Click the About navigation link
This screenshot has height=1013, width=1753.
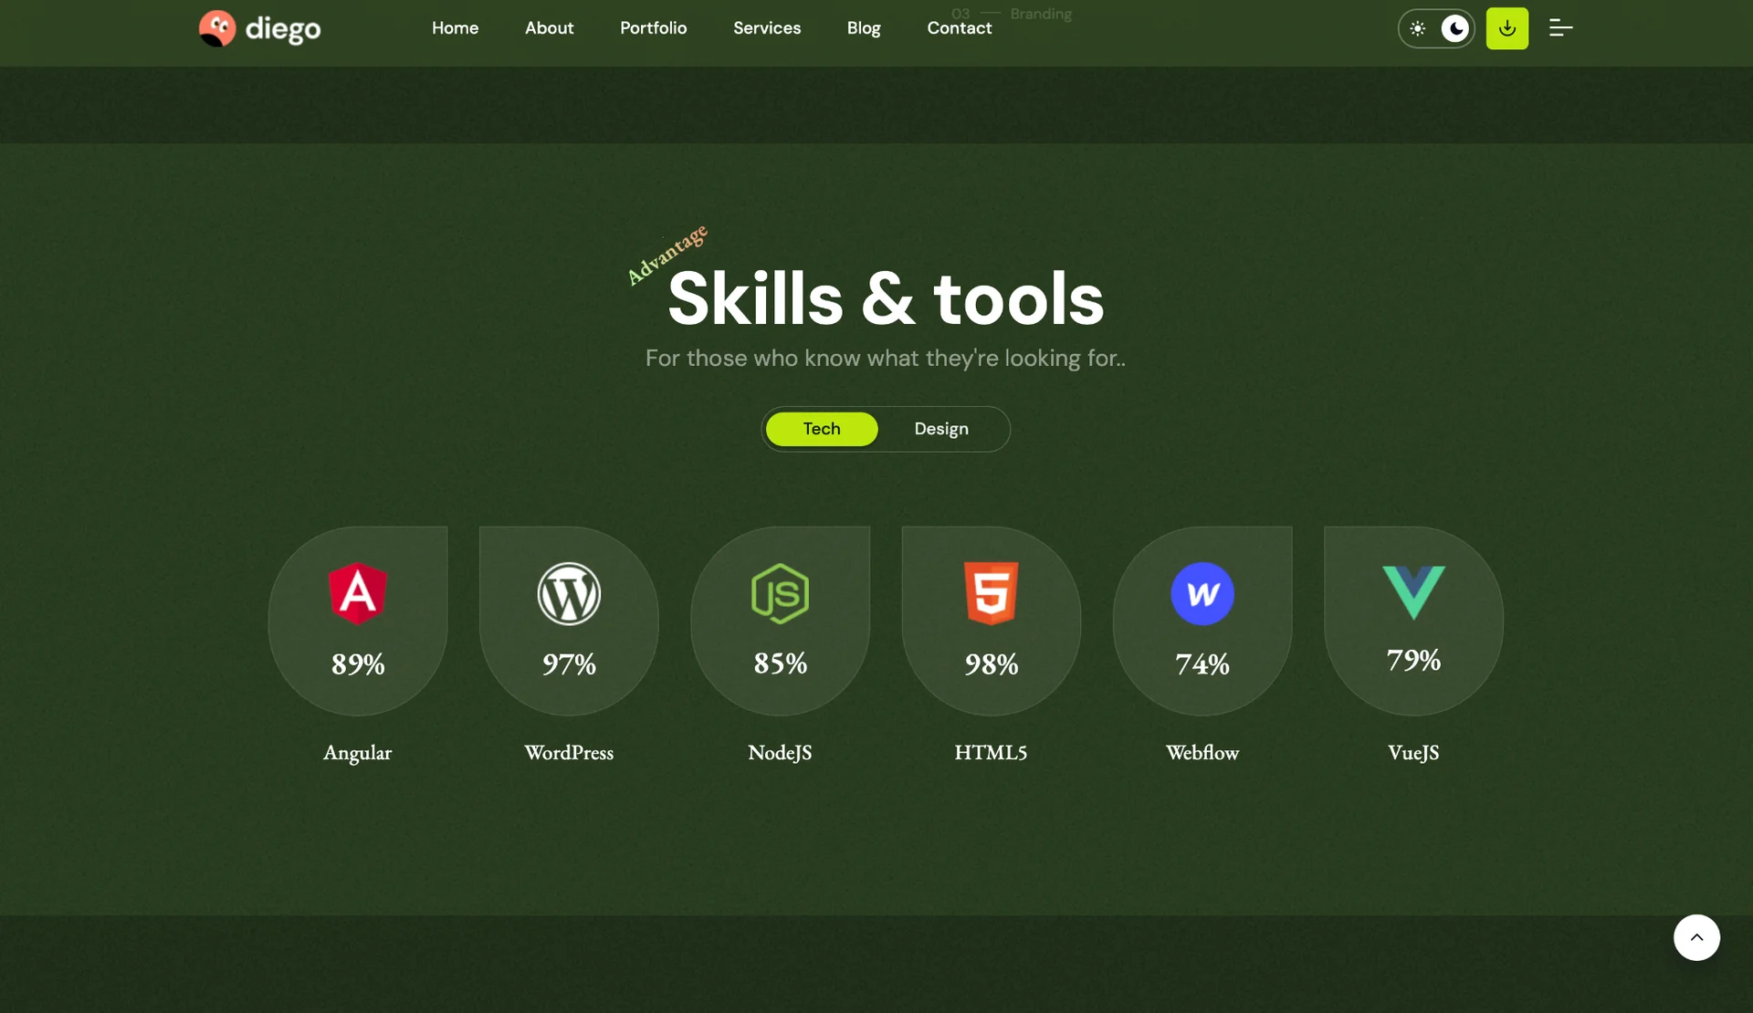click(x=549, y=28)
